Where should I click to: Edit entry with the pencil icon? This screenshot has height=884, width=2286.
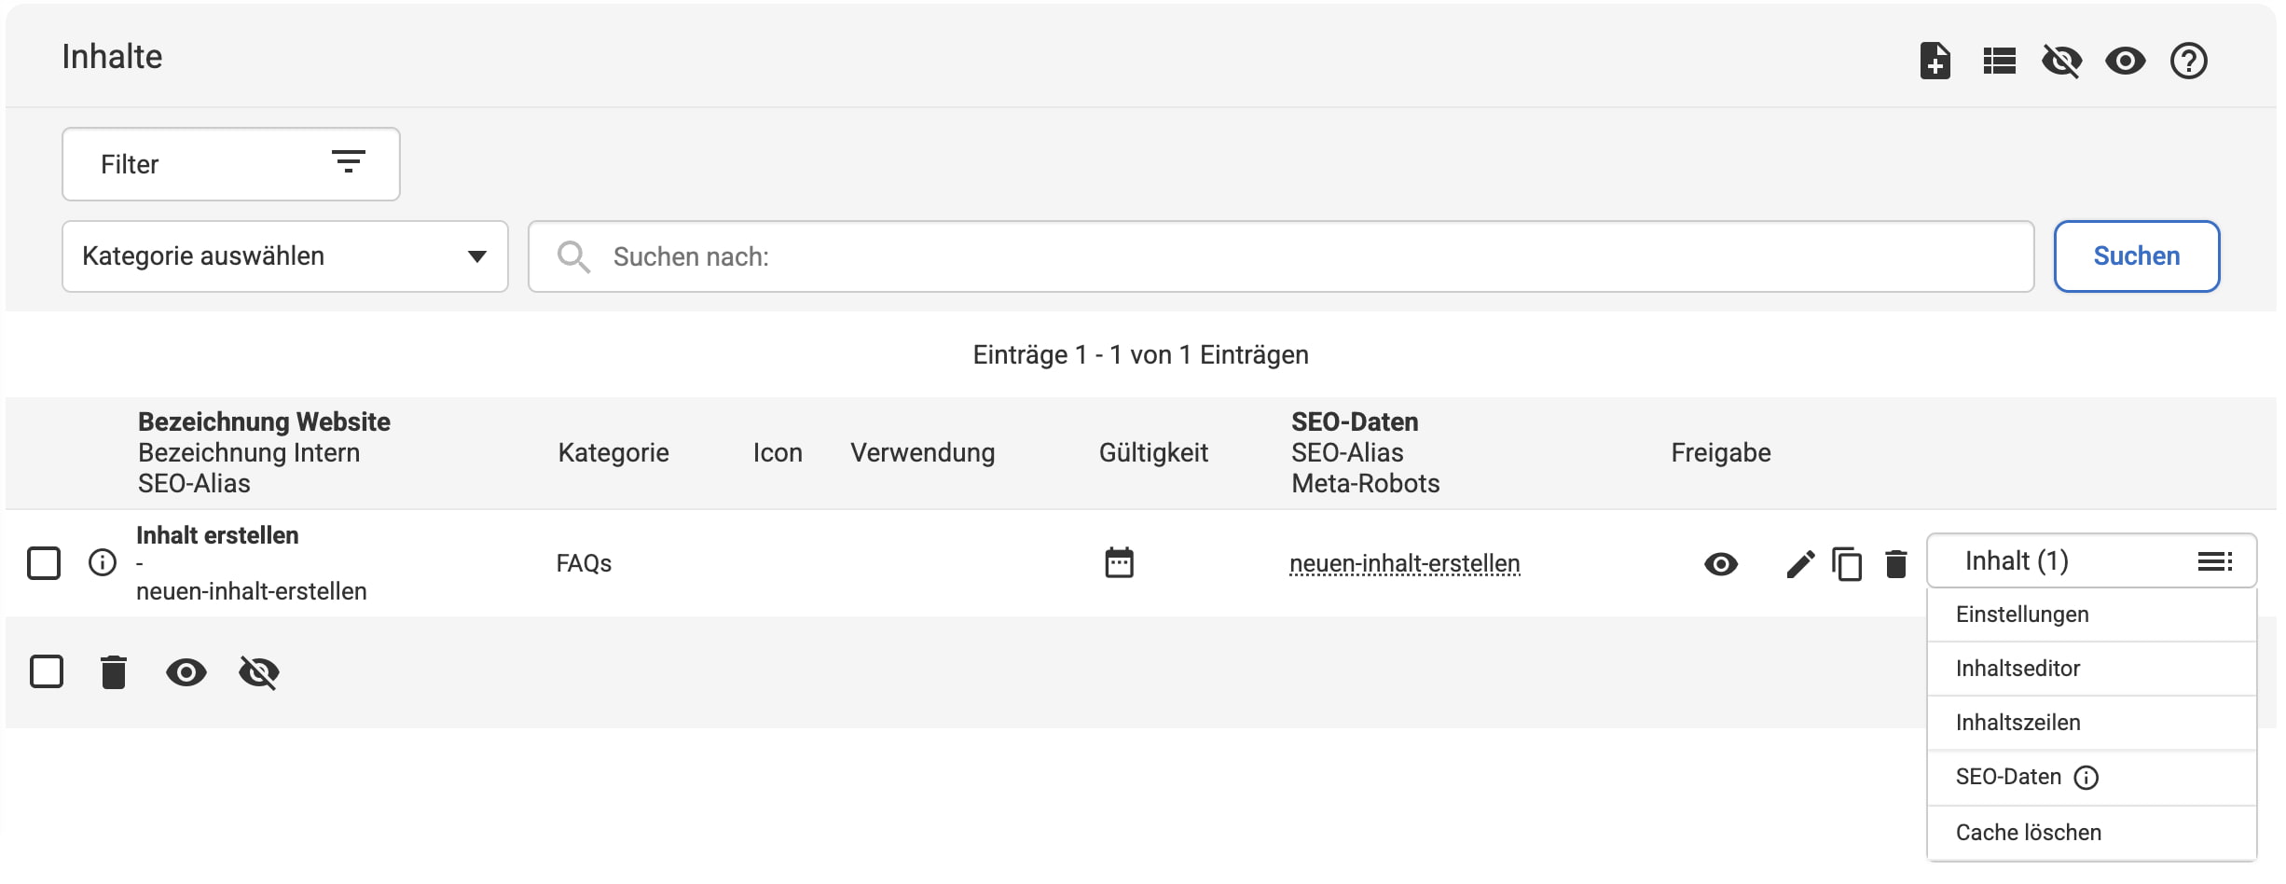[x=1800, y=564]
